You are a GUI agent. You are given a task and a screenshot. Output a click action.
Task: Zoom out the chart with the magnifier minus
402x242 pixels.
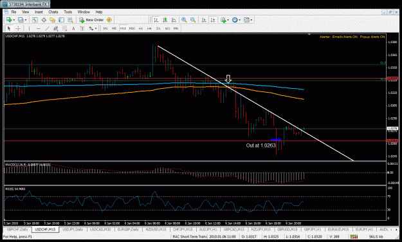[x=193, y=20]
